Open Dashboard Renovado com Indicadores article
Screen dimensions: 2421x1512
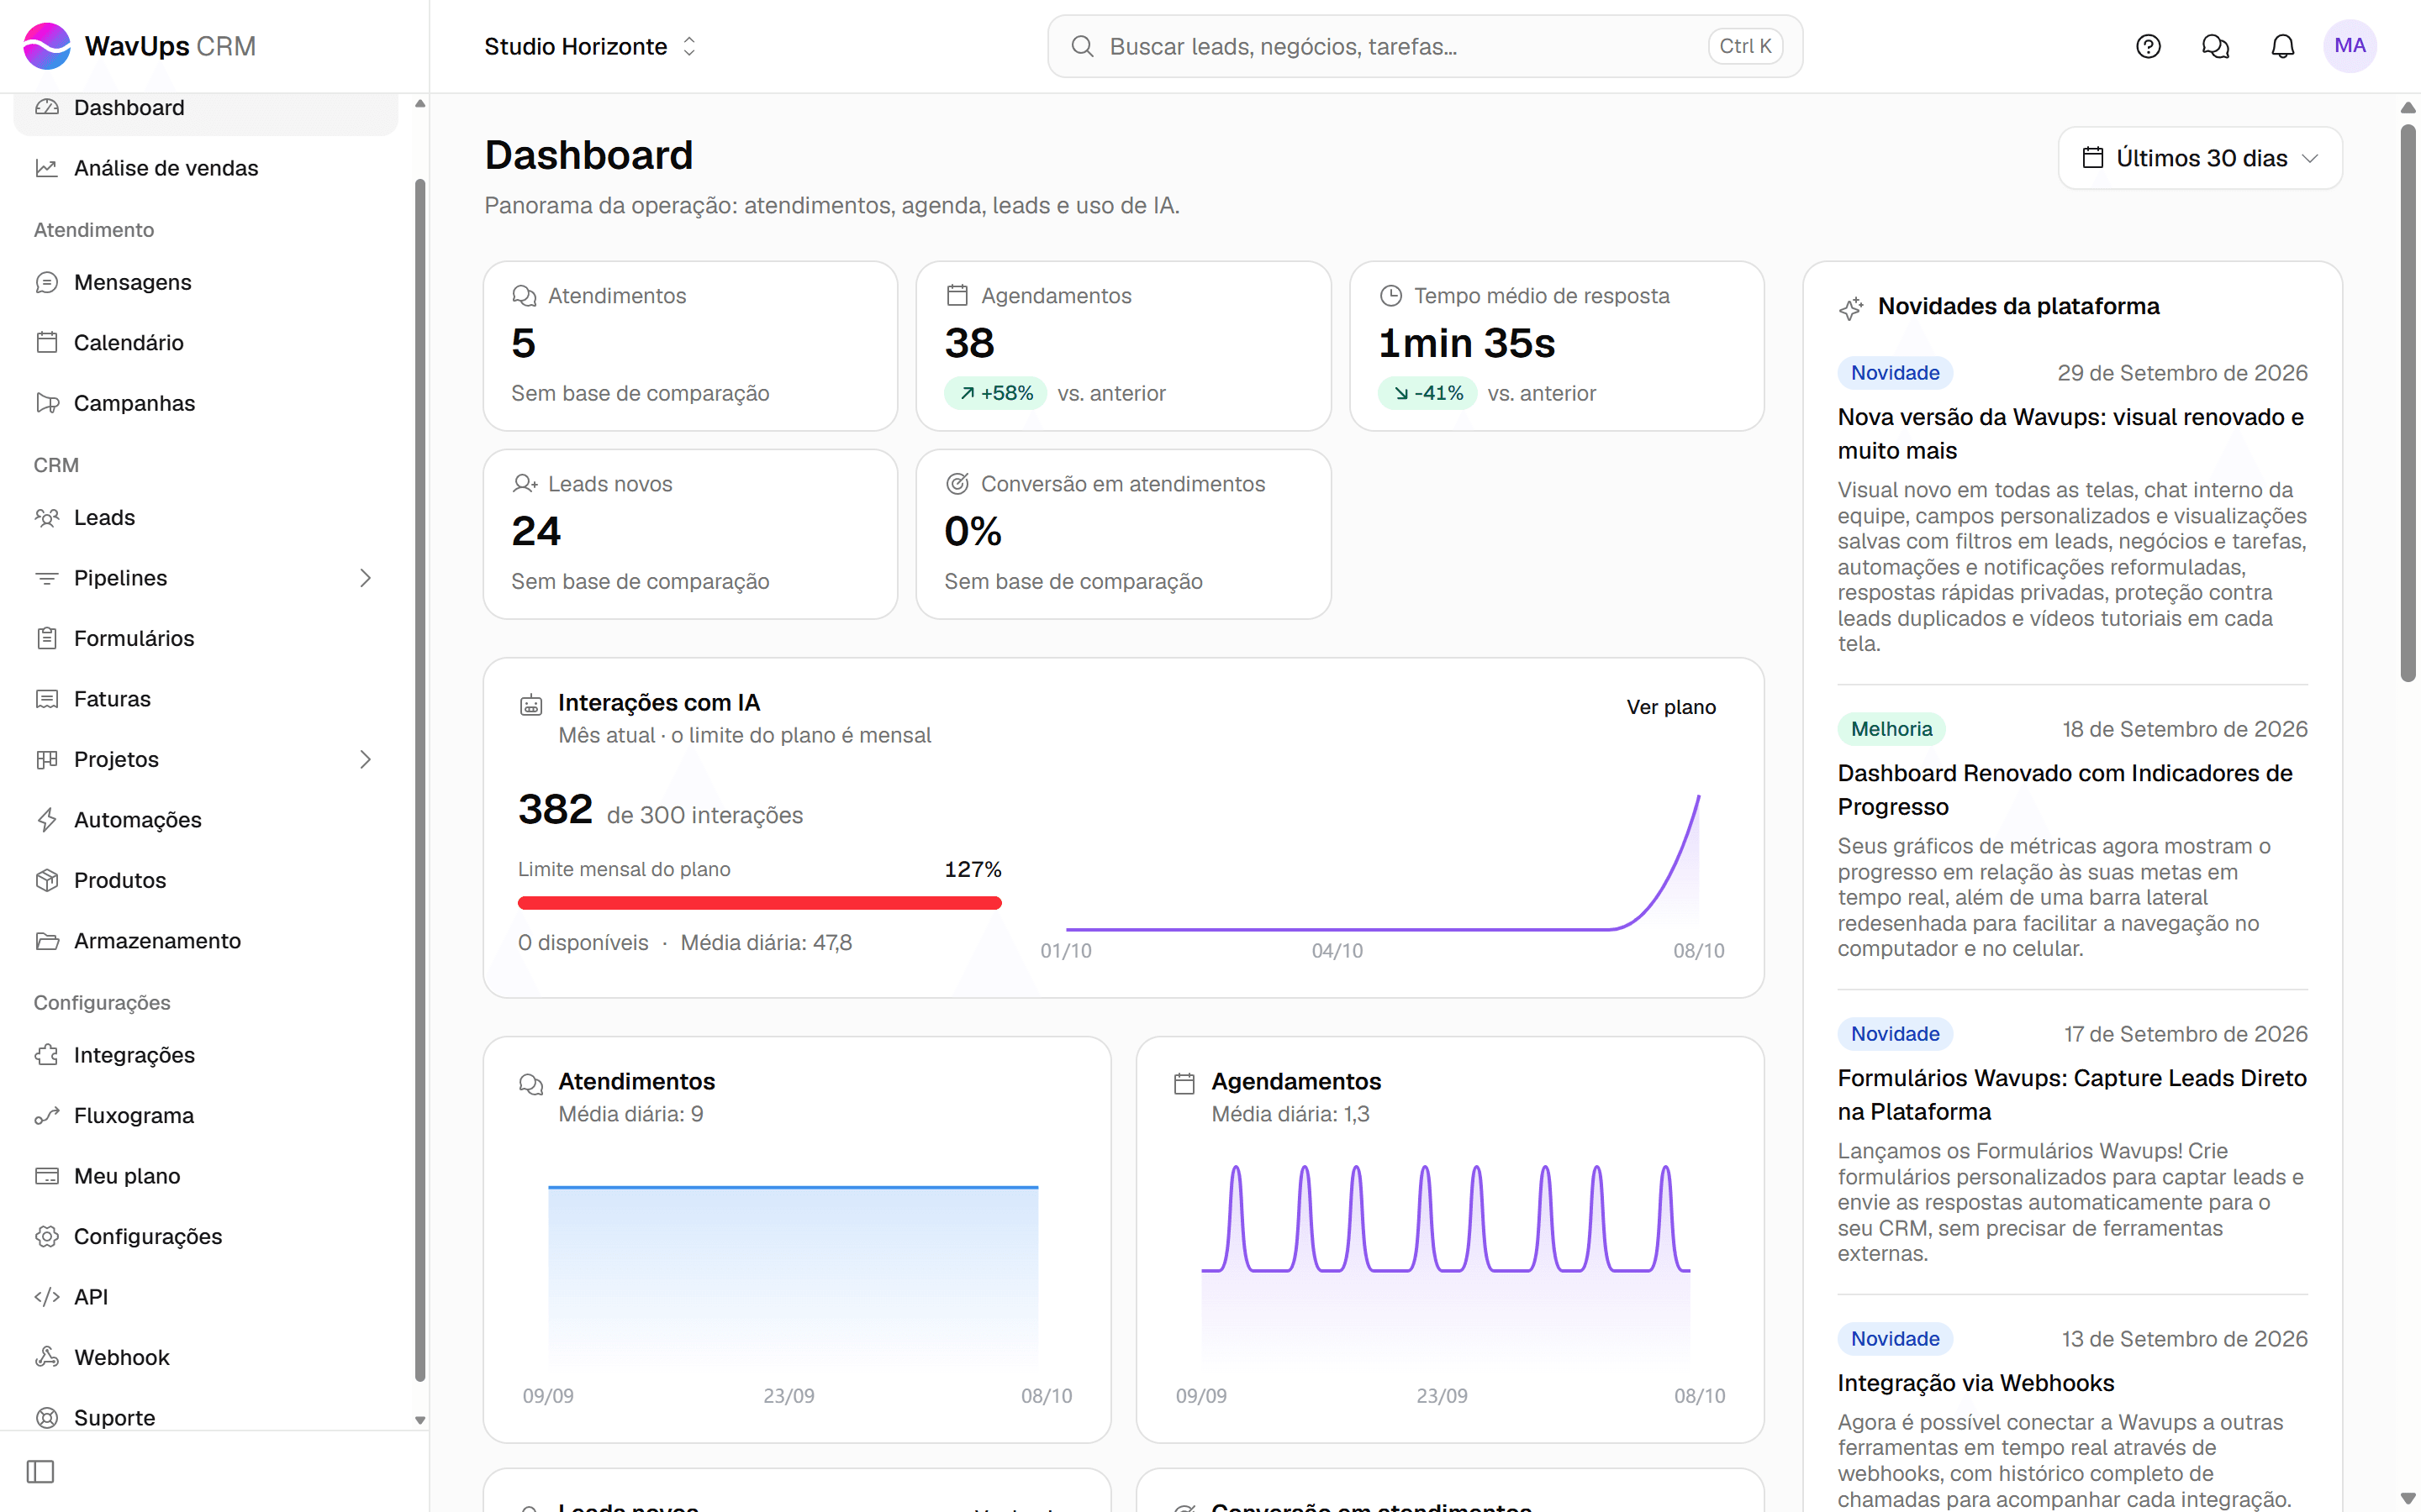tap(2065, 789)
